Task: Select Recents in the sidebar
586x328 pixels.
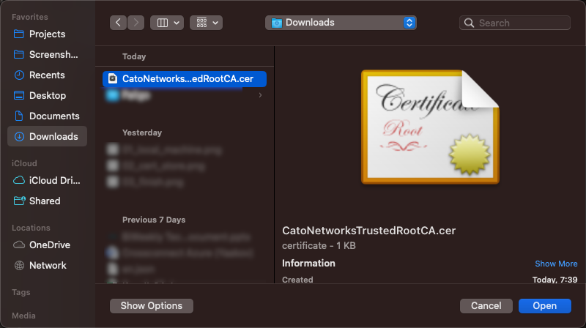Action: coord(47,75)
